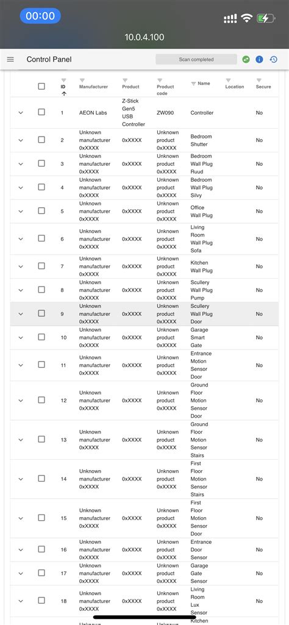Open the blue info icon
The width and height of the screenshot is (289, 625).
pyautogui.click(x=259, y=59)
